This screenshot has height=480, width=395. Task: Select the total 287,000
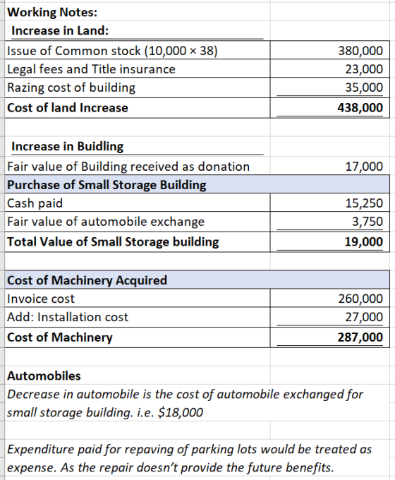pos(360,337)
